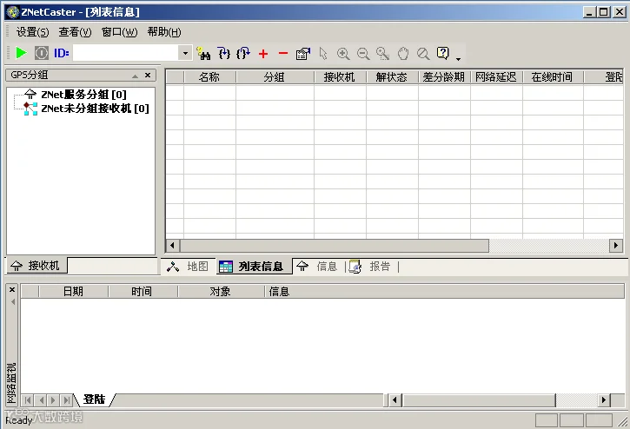Click the list table scroll left arrow
Viewport: 630px width, 429px height.
173,245
